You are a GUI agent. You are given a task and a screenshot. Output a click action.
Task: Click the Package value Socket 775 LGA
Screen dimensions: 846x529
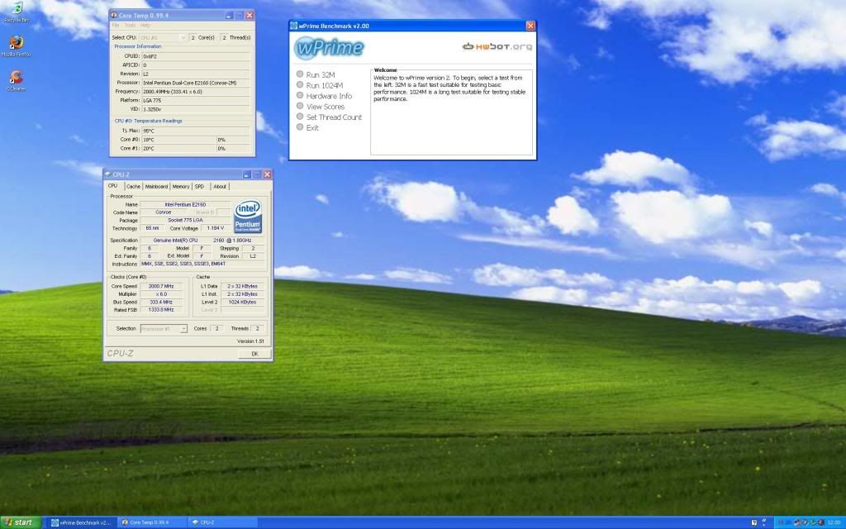[185, 220]
